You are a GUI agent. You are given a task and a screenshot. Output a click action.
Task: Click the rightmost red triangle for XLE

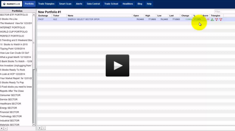pyautogui.click(x=221, y=19)
